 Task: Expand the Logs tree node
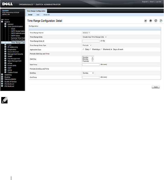5,45
